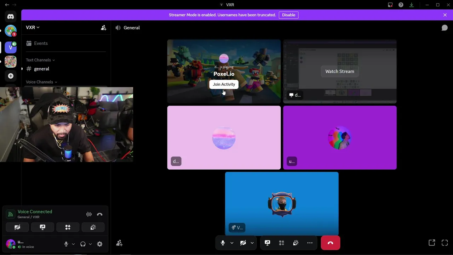Collapse the Voice Channels category

coord(41,82)
